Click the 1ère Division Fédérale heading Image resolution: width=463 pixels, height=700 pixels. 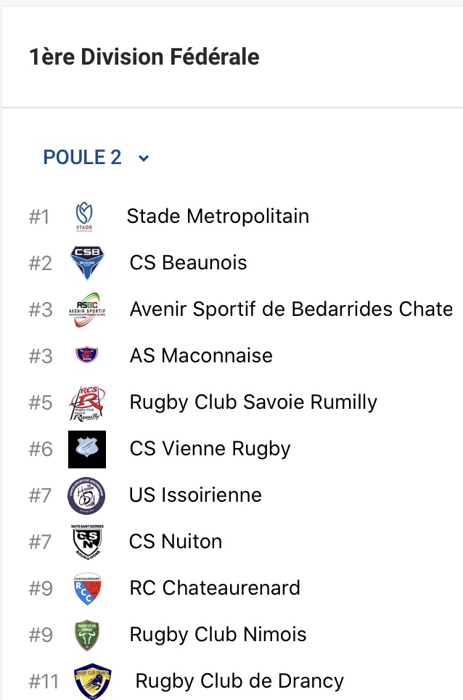point(144,57)
